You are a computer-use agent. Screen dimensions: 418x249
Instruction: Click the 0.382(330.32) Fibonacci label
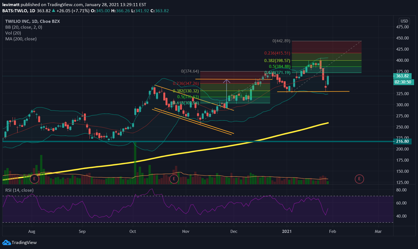click(186, 91)
